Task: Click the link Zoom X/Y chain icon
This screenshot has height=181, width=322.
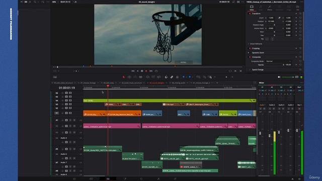Action: point(279,18)
